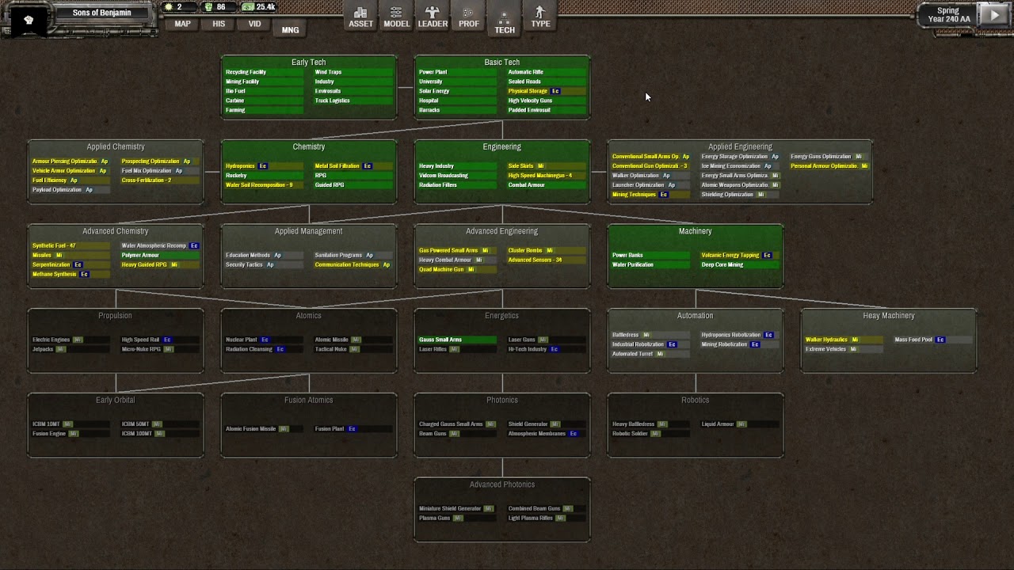Click the end turn play arrow
Screen dimensions: 1014x570
pyautogui.click(x=993, y=14)
